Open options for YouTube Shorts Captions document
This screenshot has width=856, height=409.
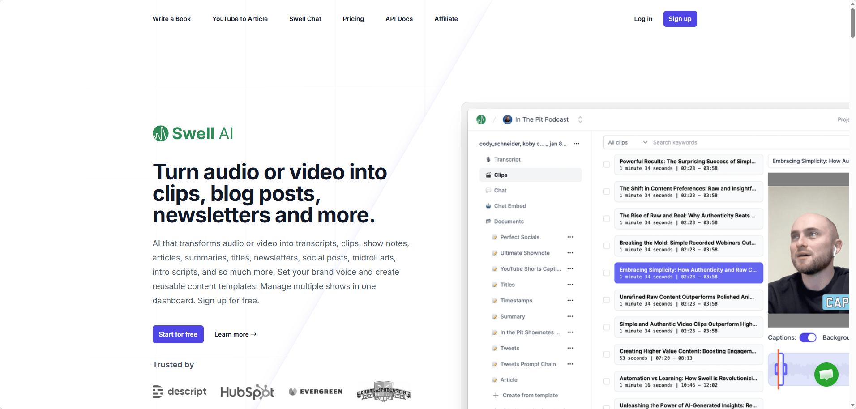(x=570, y=269)
